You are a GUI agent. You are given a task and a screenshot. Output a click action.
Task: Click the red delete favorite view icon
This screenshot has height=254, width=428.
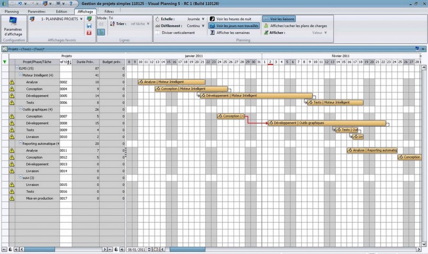click(x=89, y=33)
